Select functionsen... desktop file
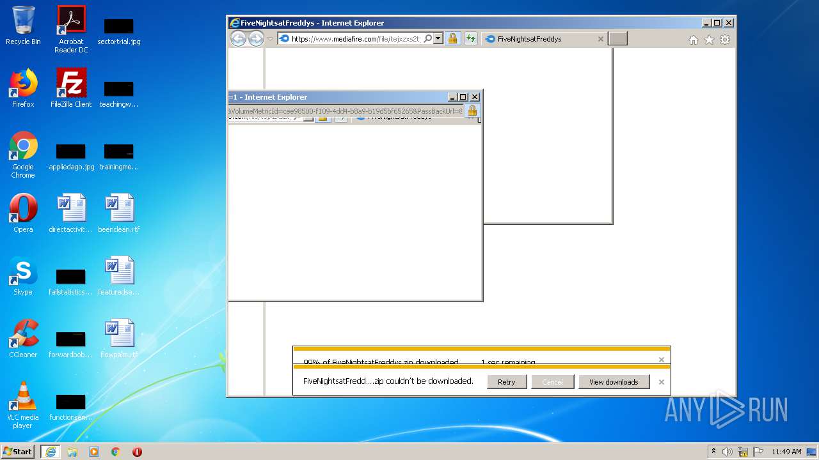The height and width of the screenshot is (460, 819). point(71,408)
